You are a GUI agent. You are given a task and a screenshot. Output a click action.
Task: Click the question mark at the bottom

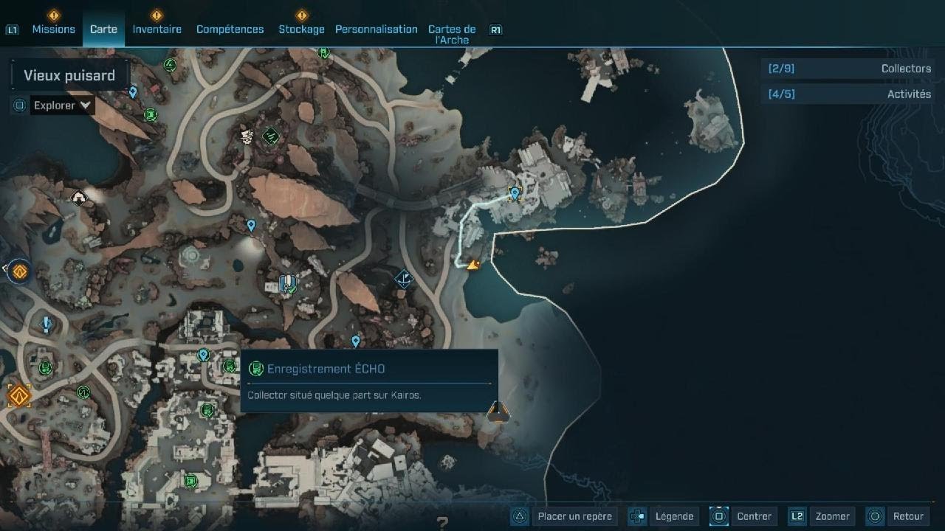(442, 524)
